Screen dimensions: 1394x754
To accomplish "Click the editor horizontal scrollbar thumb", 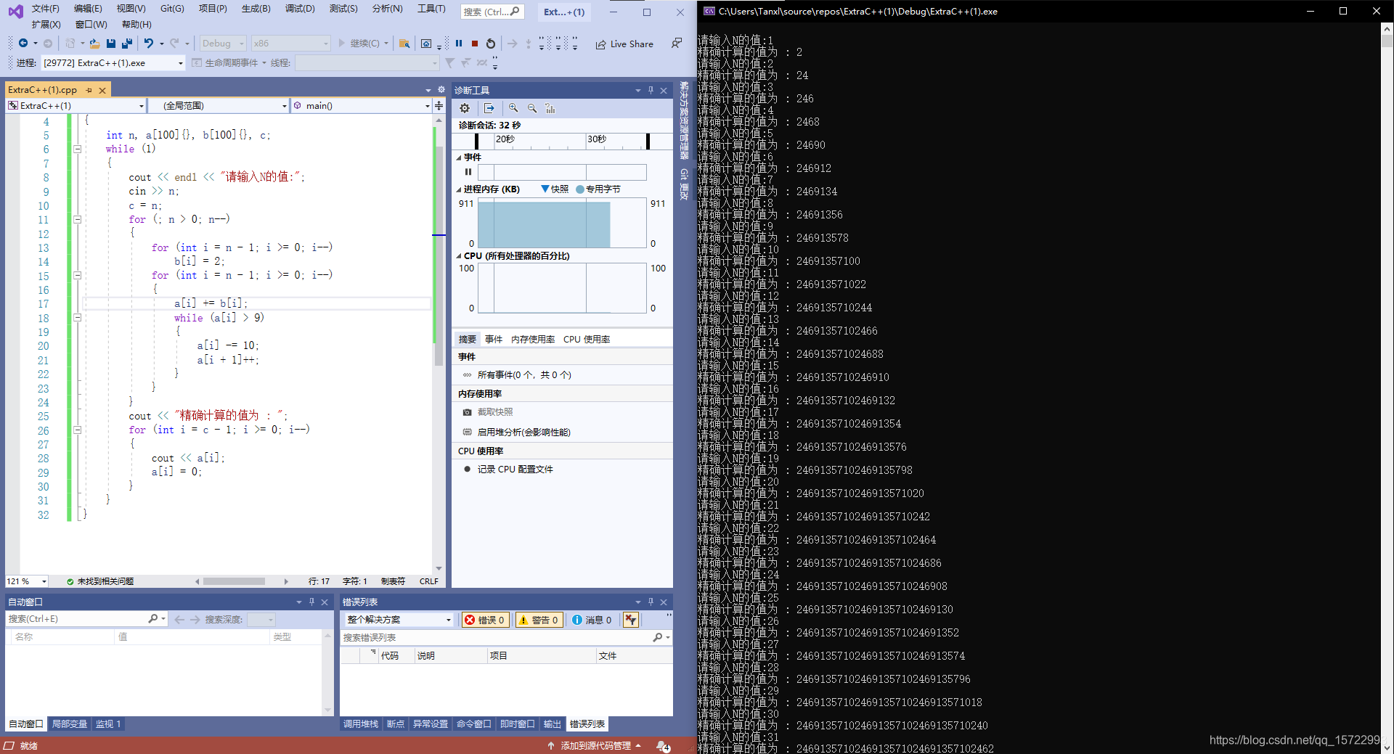I will click(234, 581).
